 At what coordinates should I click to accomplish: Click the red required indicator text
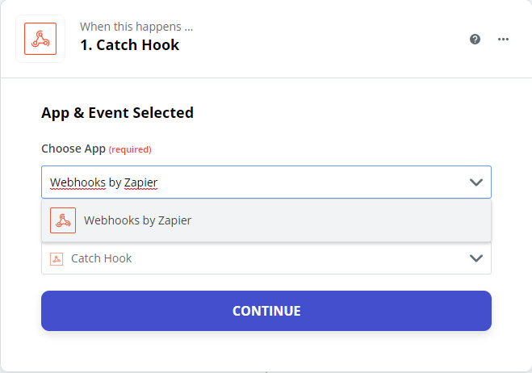click(x=130, y=149)
